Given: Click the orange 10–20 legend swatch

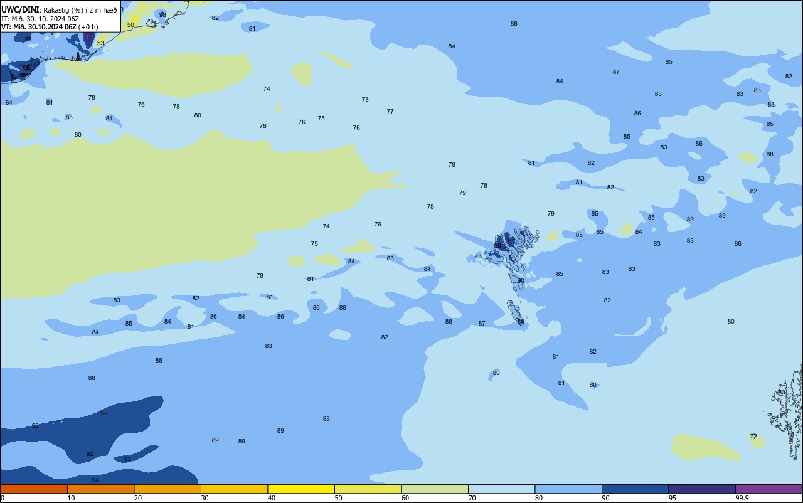Looking at the screenshot, I should [x=100, y=489].
